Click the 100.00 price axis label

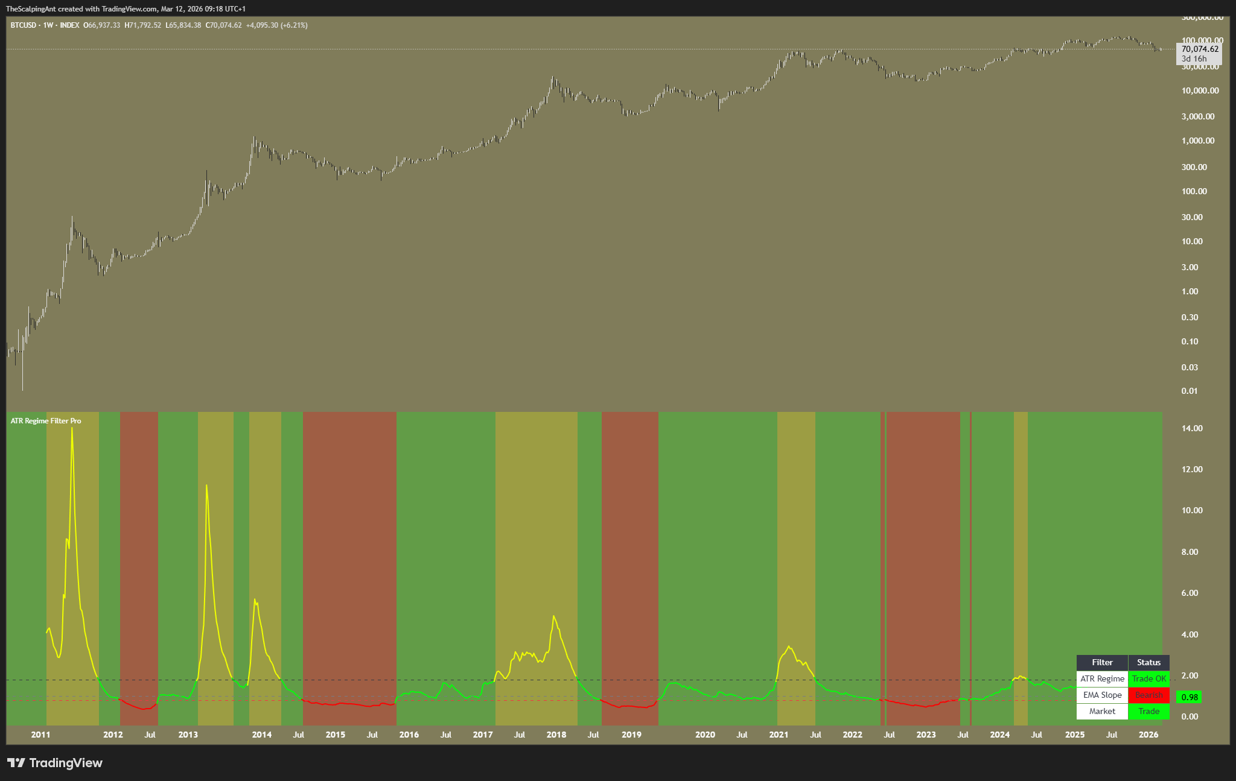[x=1194, y=191]
